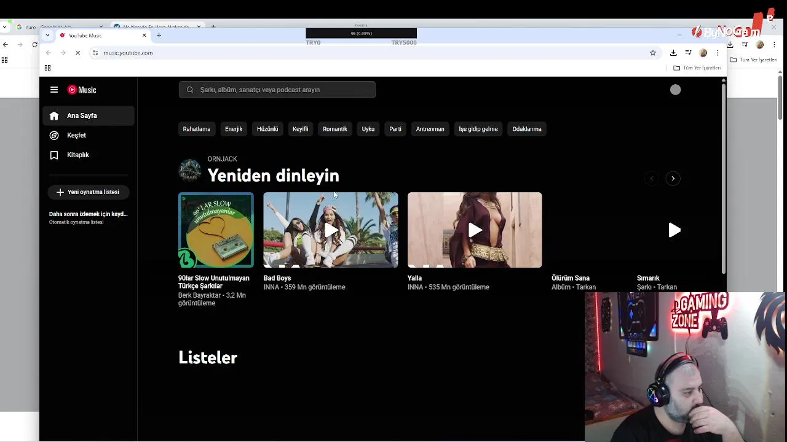Show next items in Yeniden dinleyin carousel
Viewport: 787px width, 442px height.
tap(673, 179)
